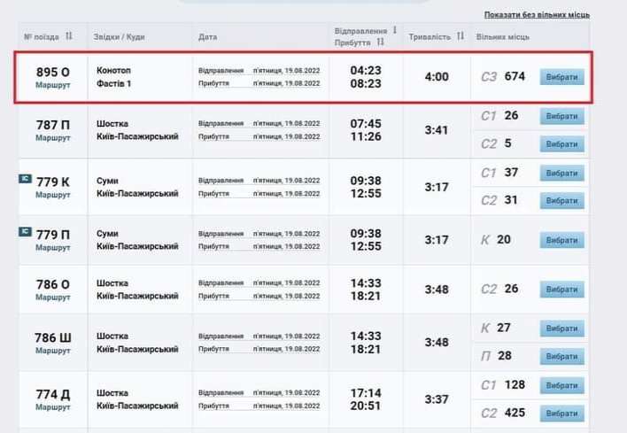Click arrival time 11:26
The width and height of the screenshot is (627, 433).
point(366,136)
